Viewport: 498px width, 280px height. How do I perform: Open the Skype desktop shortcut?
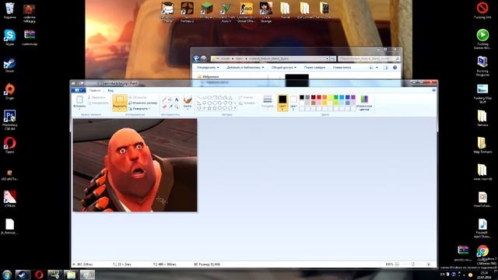coord(9,37)
